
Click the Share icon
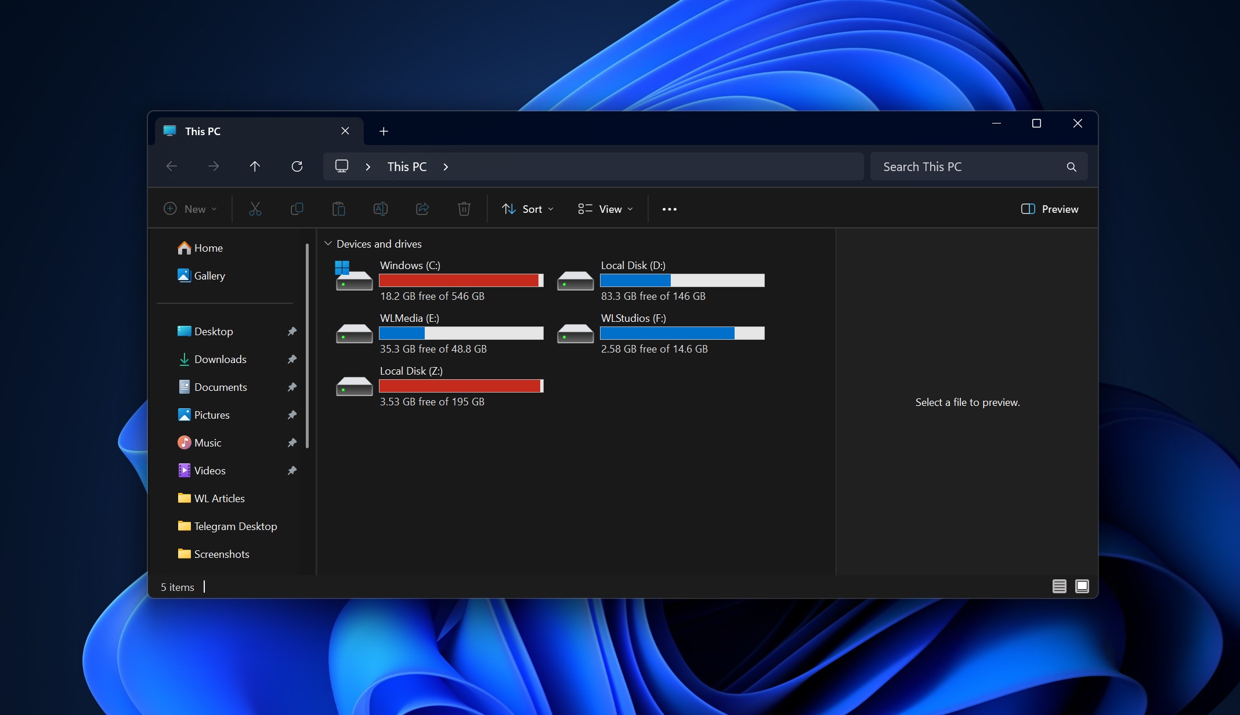422,209
